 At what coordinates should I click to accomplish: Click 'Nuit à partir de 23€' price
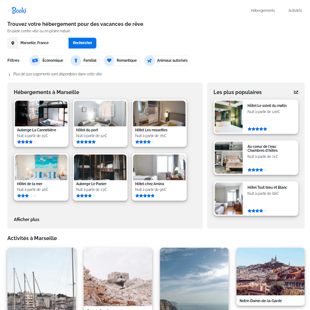pyautogui.click(x=92, y=189)
